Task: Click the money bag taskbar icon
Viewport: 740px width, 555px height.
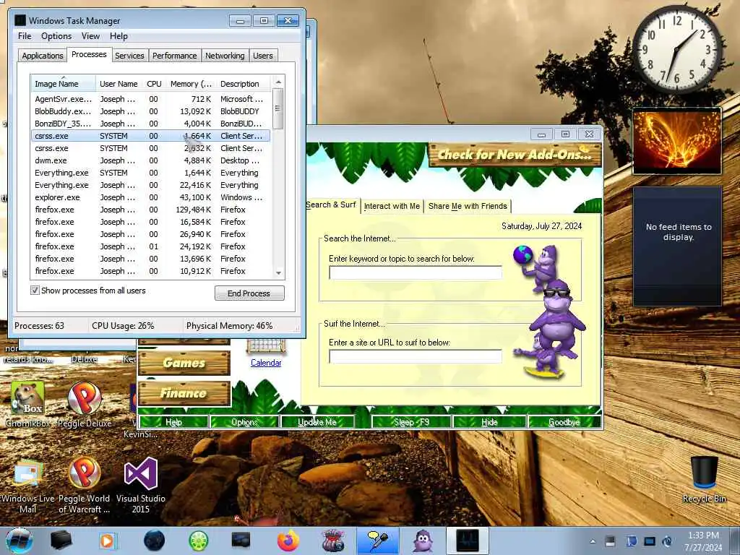Action: pos(332,541)
